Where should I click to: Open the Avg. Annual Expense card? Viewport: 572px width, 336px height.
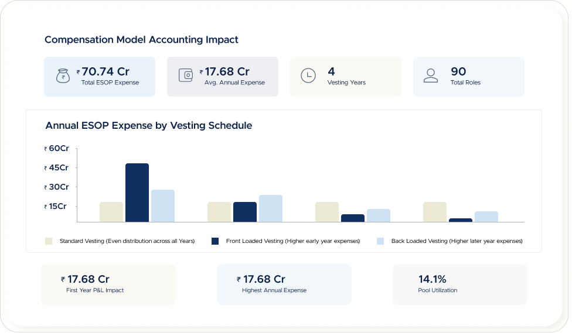coord(223,77)
